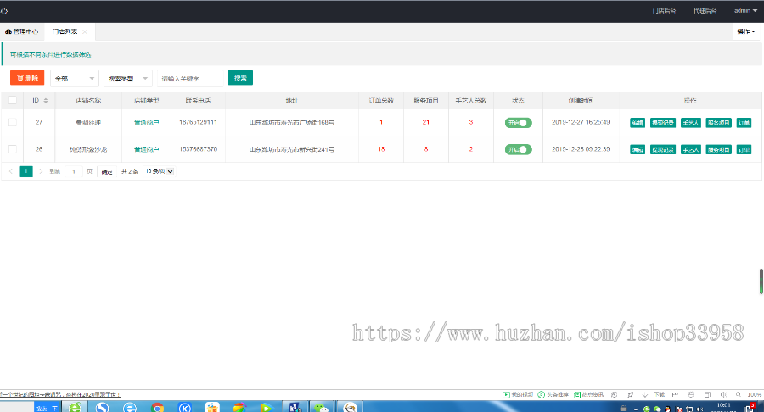Click page number 1 in pagination
Viewport: 764px width, 412px height.
25,171
